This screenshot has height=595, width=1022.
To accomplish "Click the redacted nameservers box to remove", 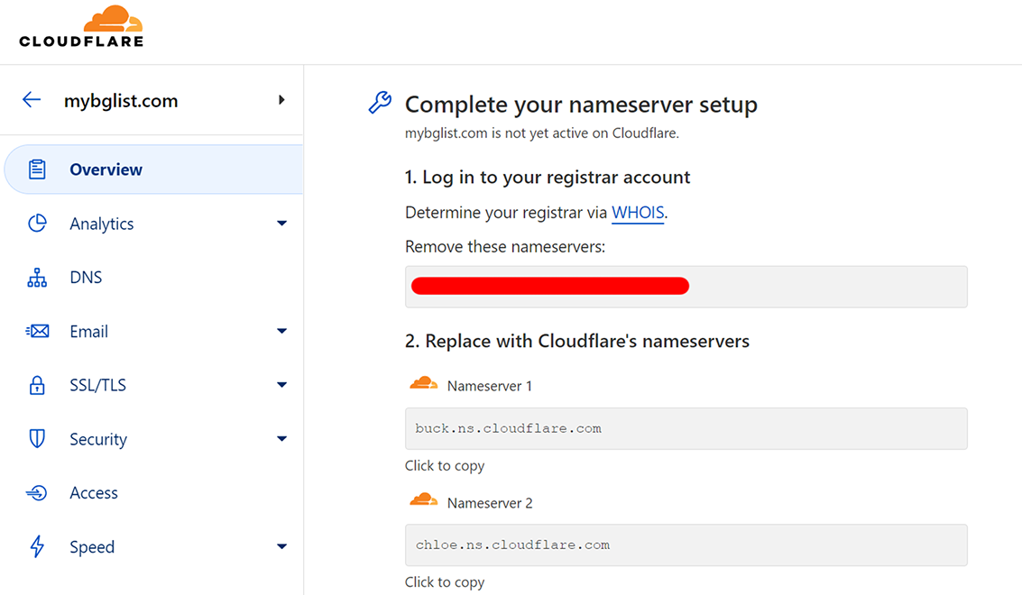I will [x=686, y=287].
